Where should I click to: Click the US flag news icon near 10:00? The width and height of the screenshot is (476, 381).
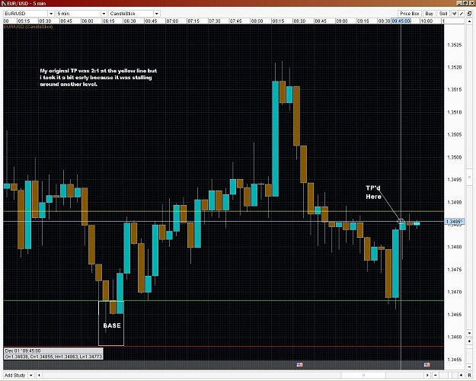(426, 364)
